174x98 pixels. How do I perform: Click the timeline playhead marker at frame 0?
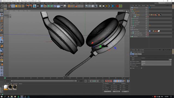click(5, 78)
